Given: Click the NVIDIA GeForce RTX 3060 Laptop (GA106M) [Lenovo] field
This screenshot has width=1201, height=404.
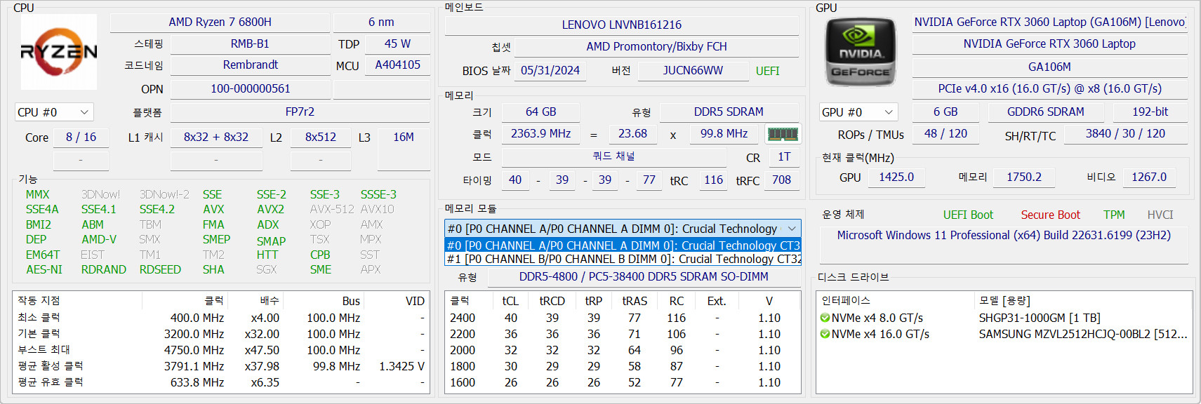Looking at the screenshot, I should [x=1049, y=22].
